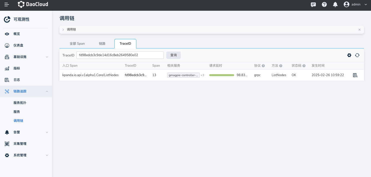Image resolution: width=371 pixels, height=177 pixels.
Task: Open table column settings gear icon
Action: [349, 55]
